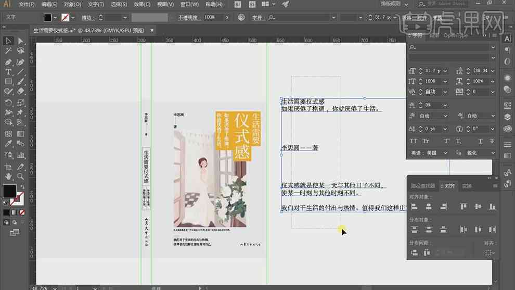Open vertical scale dropdown
The height and width of the screenshot is (290, 515).
coord(445,81)
